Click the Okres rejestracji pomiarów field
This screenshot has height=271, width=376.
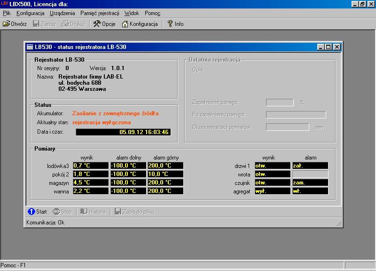click(x=287, y=127)
